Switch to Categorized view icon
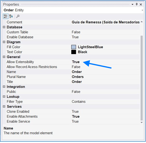Image resolution: width=146 pixels, height=143 pixels. pos(5,16)
